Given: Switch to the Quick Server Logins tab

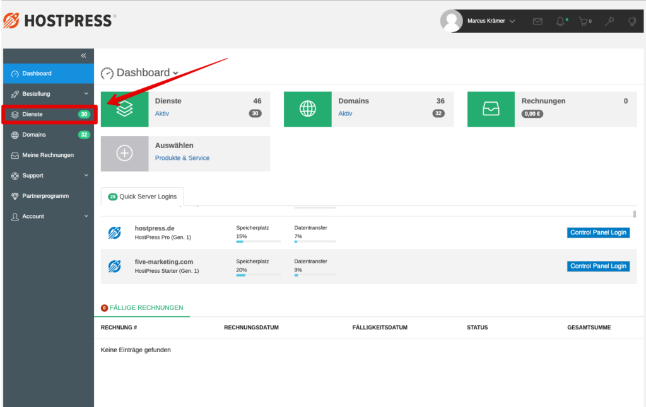Looking at the screenshot, I should click(143, 197).
